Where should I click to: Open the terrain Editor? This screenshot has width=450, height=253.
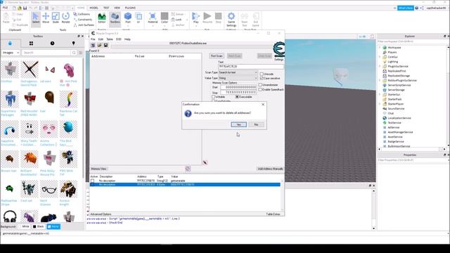pos(102,18)
